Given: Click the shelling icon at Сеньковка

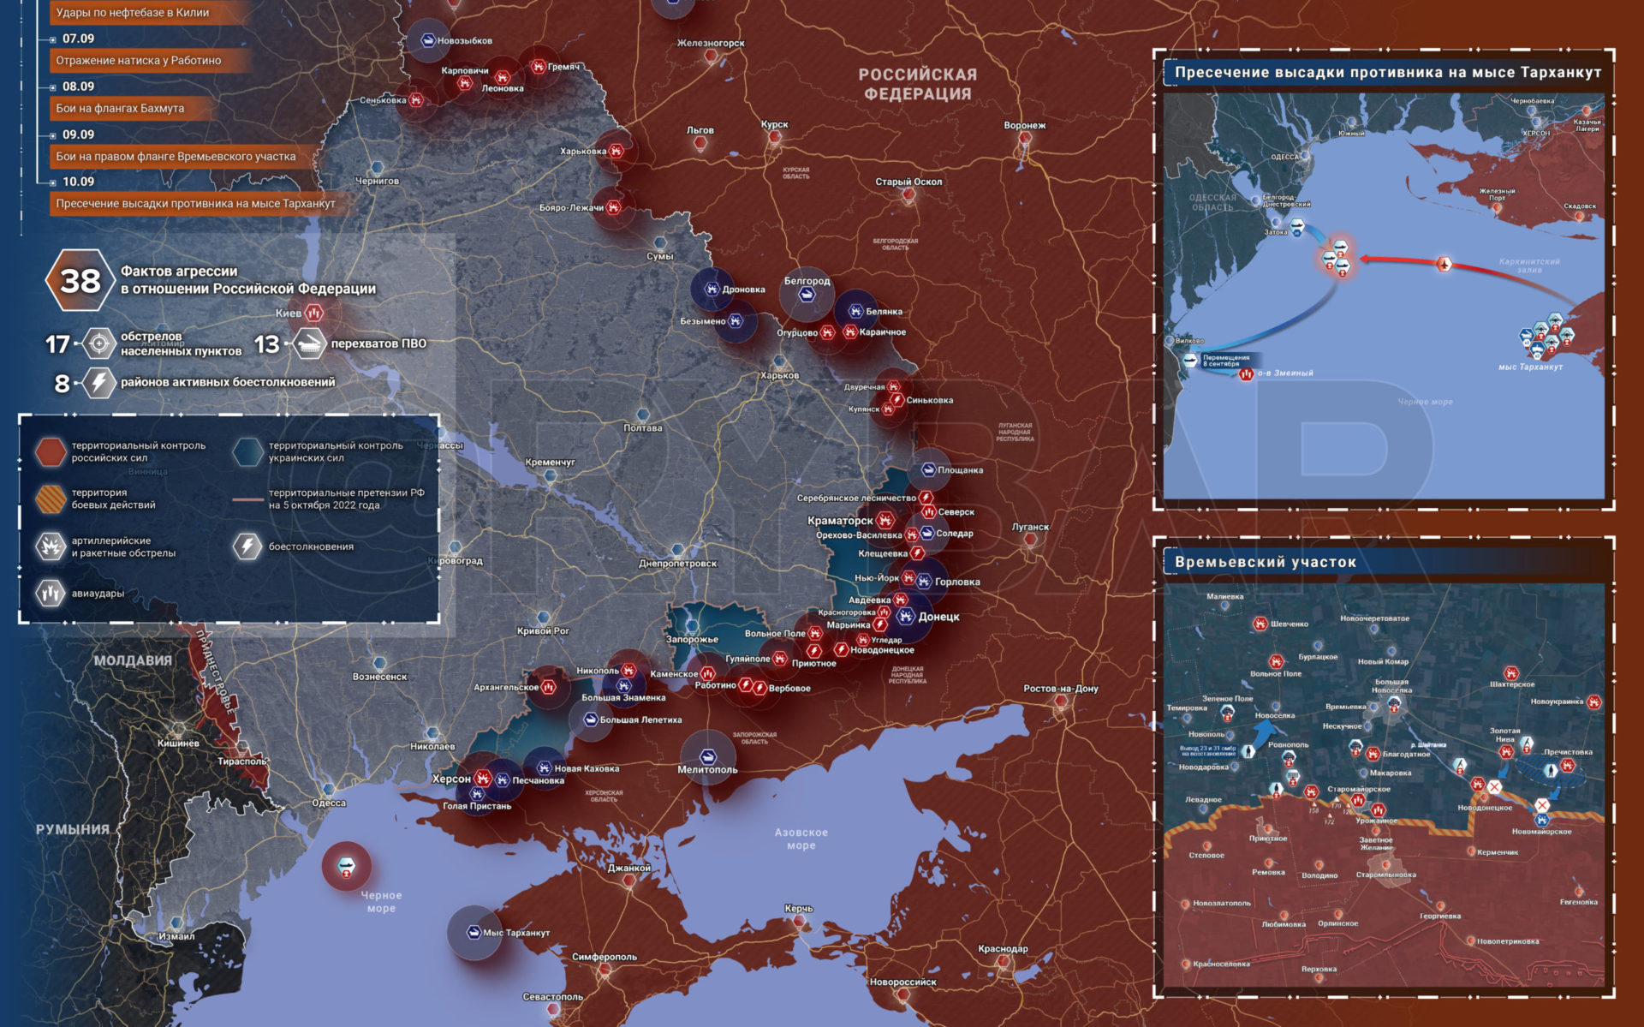Looking at the screenshot, I should pos(416,100).
